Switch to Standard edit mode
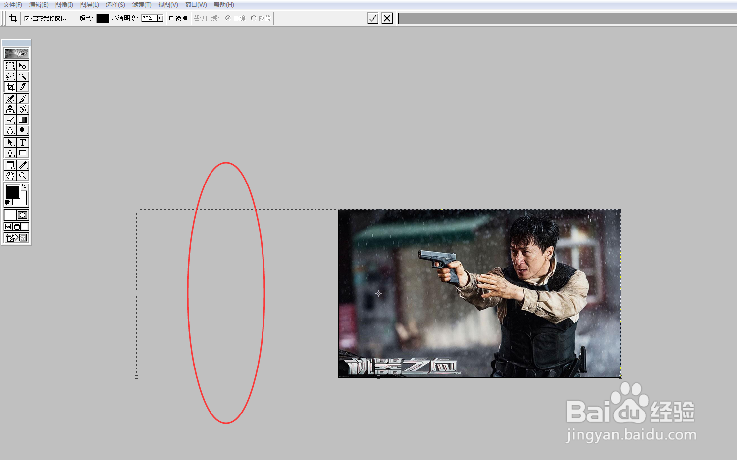The width and height of the screenshot is (737, 460). (10, 215)
